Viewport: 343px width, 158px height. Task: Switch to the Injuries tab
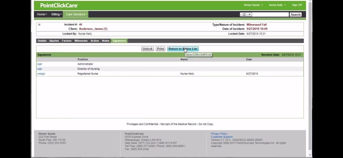click(54, 41)
